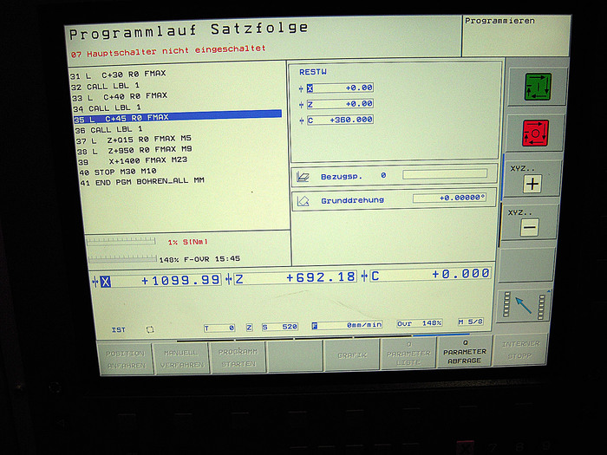Click the green machine-cycle softkey icon

[538, 87]
